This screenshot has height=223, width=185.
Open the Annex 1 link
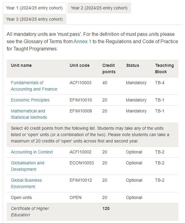point(82,41)
